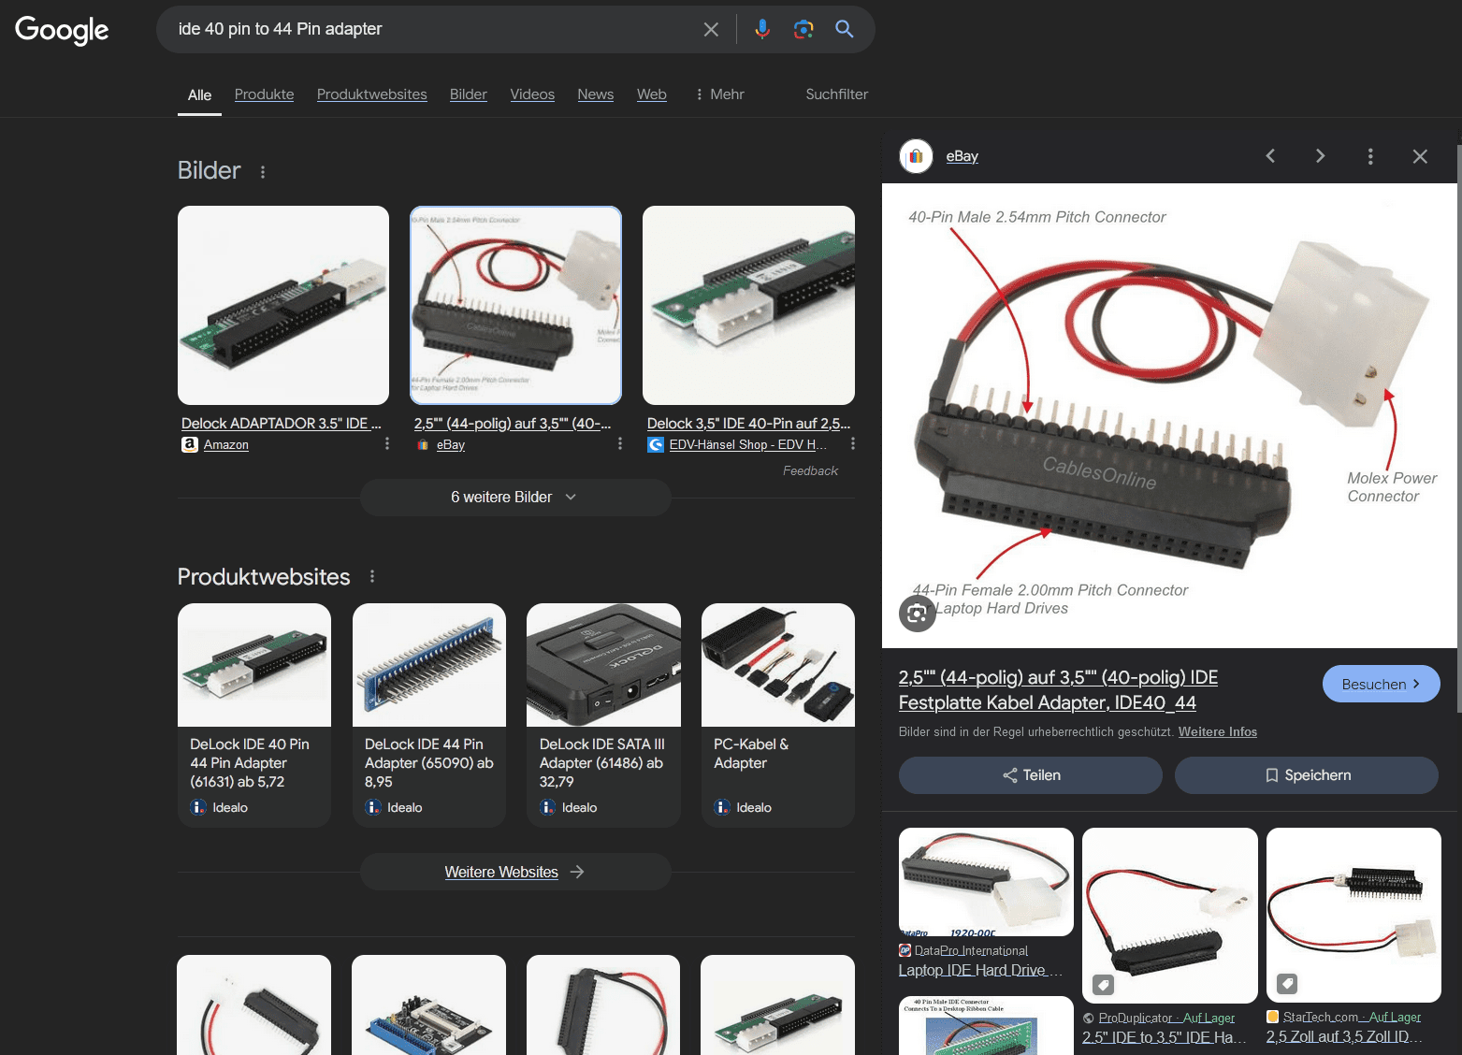Viewport: 1462px width, 1055px height.
Task: Click product tag icon on ProDuplicator thumbnail
Action: [x=1104, y=984]
